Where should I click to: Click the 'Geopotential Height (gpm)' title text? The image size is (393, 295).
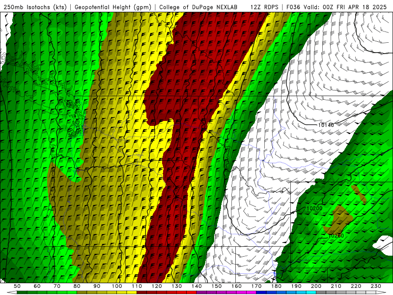tap(113, 7)
